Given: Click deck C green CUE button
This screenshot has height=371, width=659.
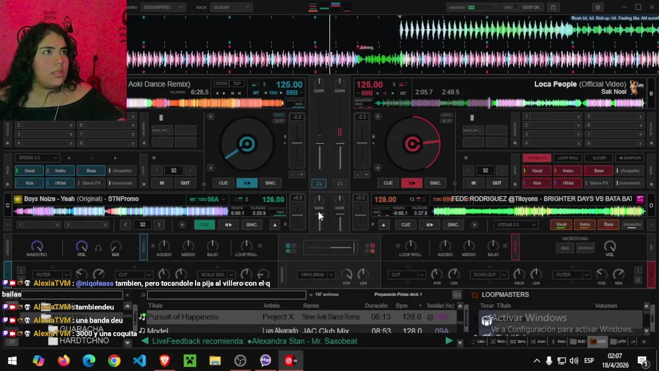Looking at the screenshot, I should [204, 225].
